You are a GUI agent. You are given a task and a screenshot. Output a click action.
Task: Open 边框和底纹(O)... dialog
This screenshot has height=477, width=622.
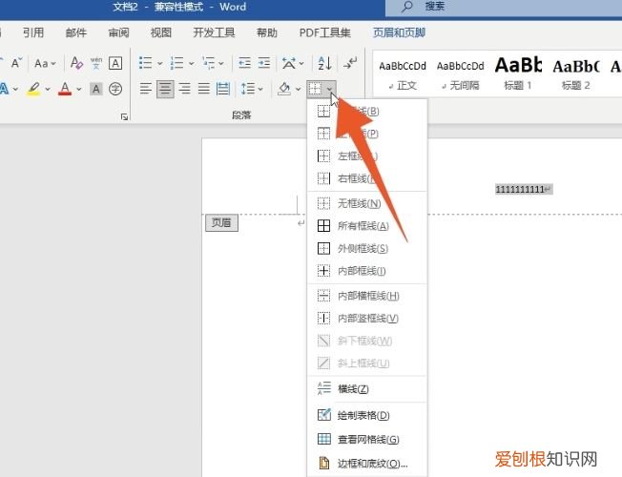[x=367, y=463]
